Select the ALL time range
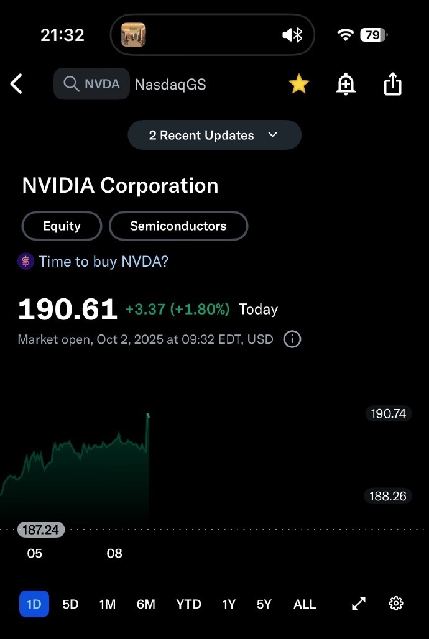429x639 pixels. click(305, 604)
